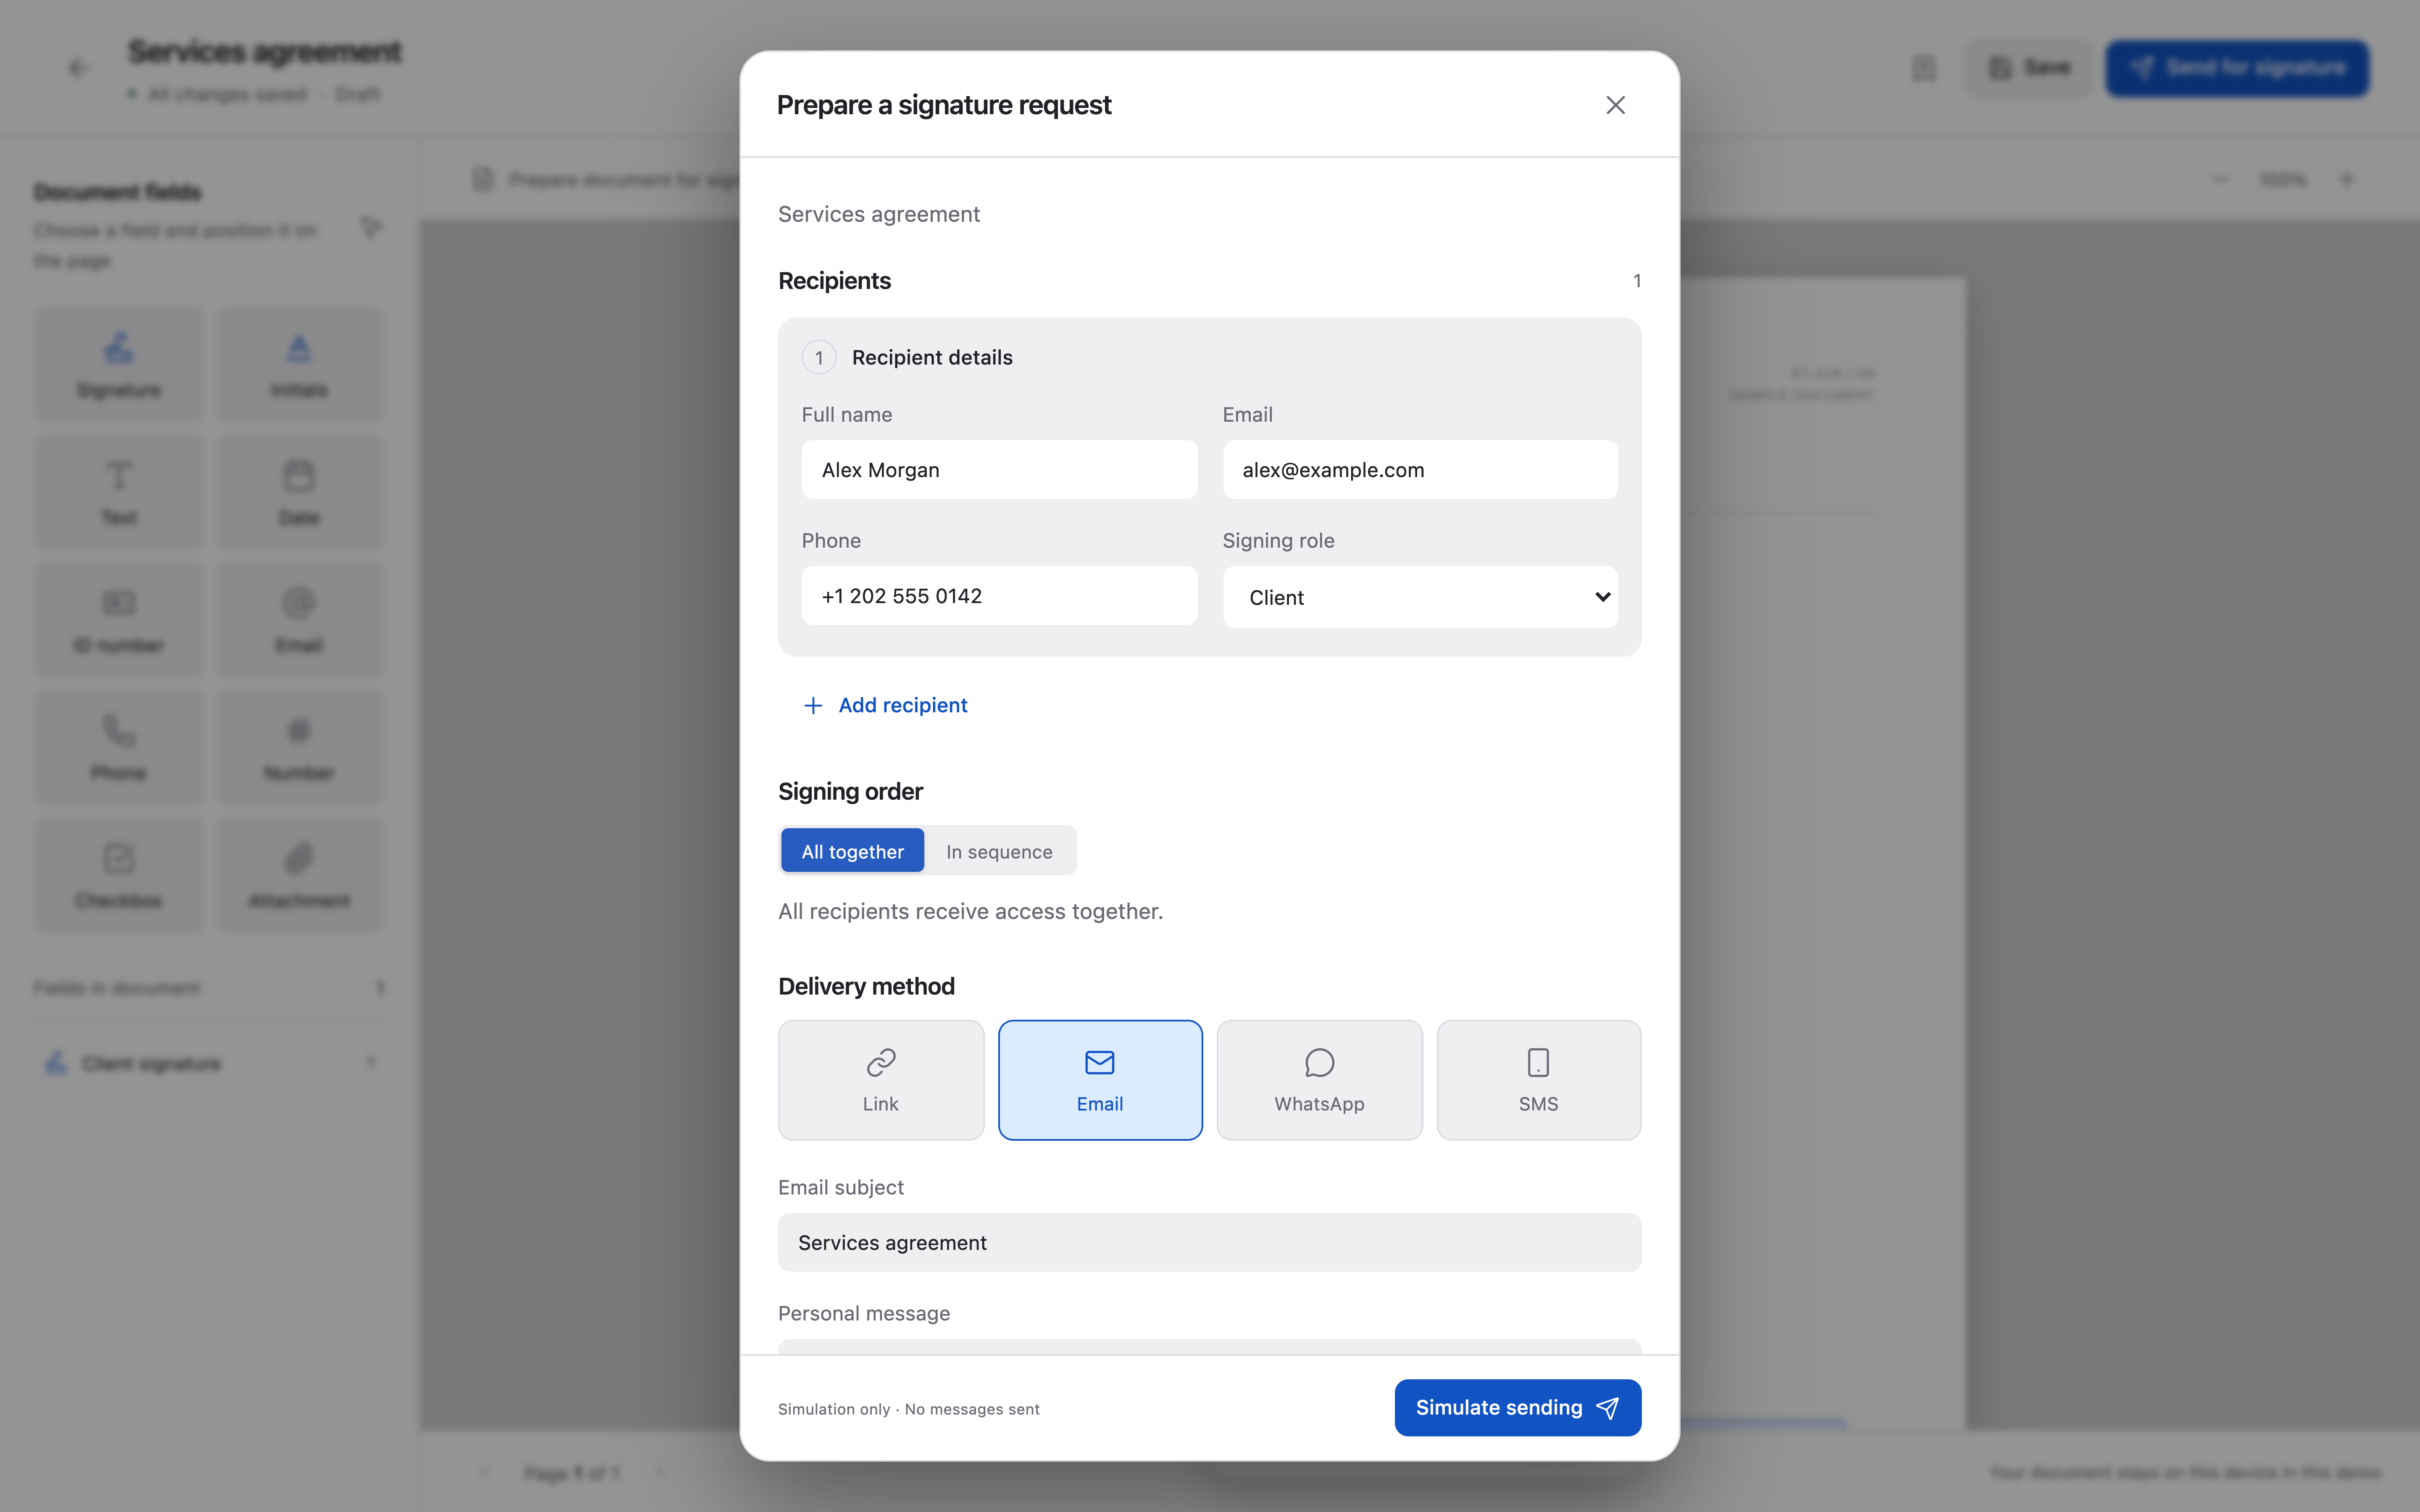Click the Email address input

click(1420, 470)
